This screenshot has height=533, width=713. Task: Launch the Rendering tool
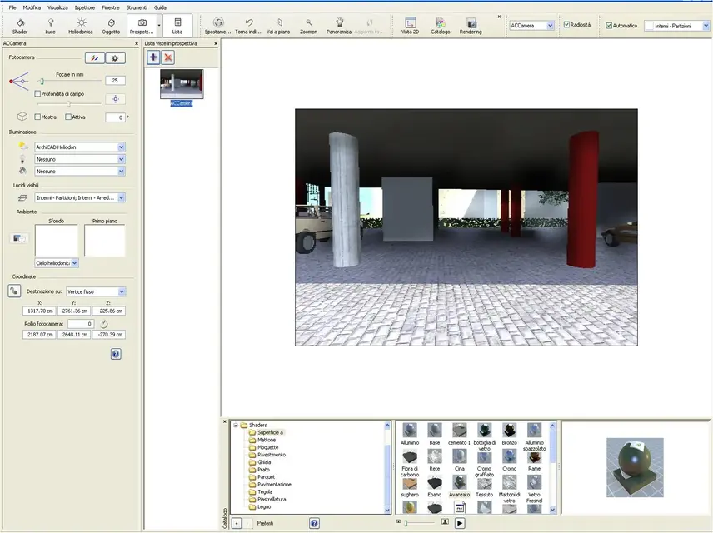(471, 25)
